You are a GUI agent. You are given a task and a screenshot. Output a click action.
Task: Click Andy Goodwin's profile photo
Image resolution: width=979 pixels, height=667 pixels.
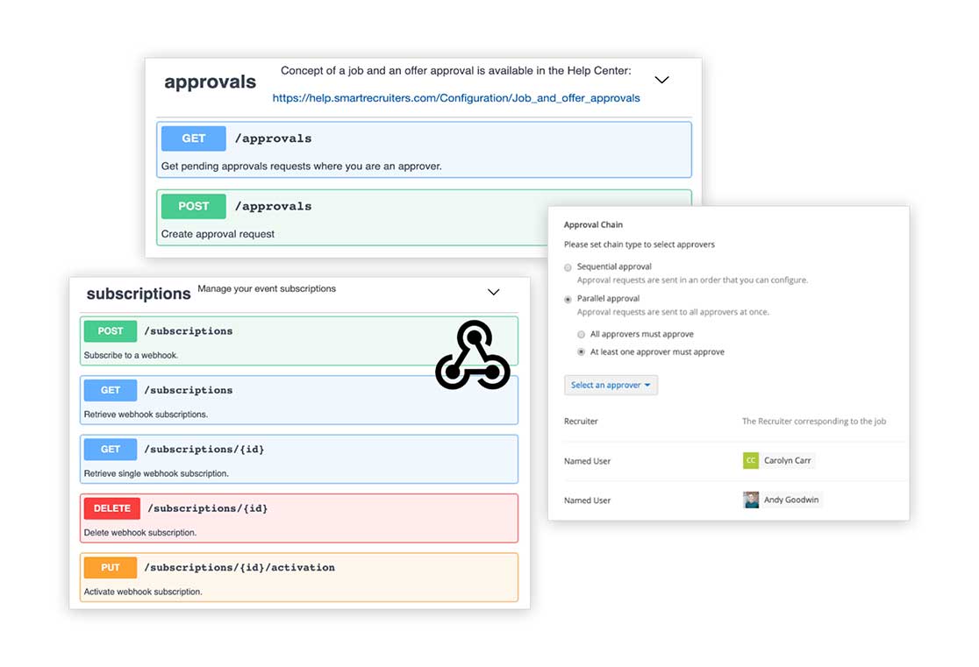coord(751,500)
